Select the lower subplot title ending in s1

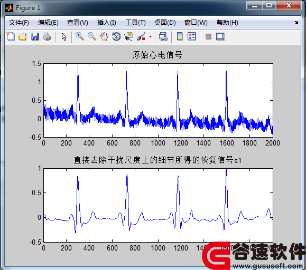157,160
